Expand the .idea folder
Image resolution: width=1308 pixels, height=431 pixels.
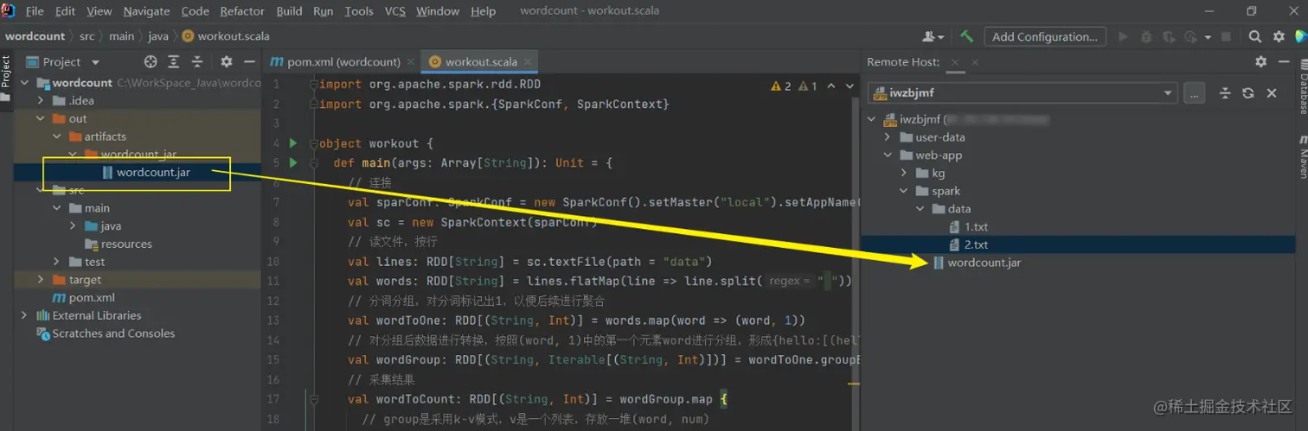[41, 101]
